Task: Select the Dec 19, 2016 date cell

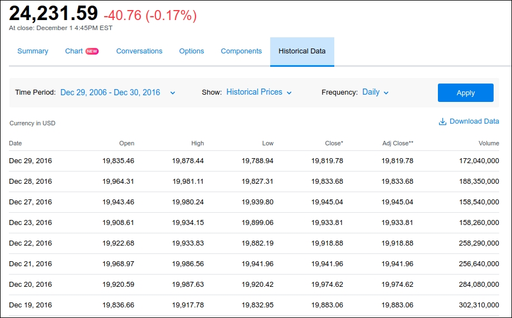Action: pos(31,305)
